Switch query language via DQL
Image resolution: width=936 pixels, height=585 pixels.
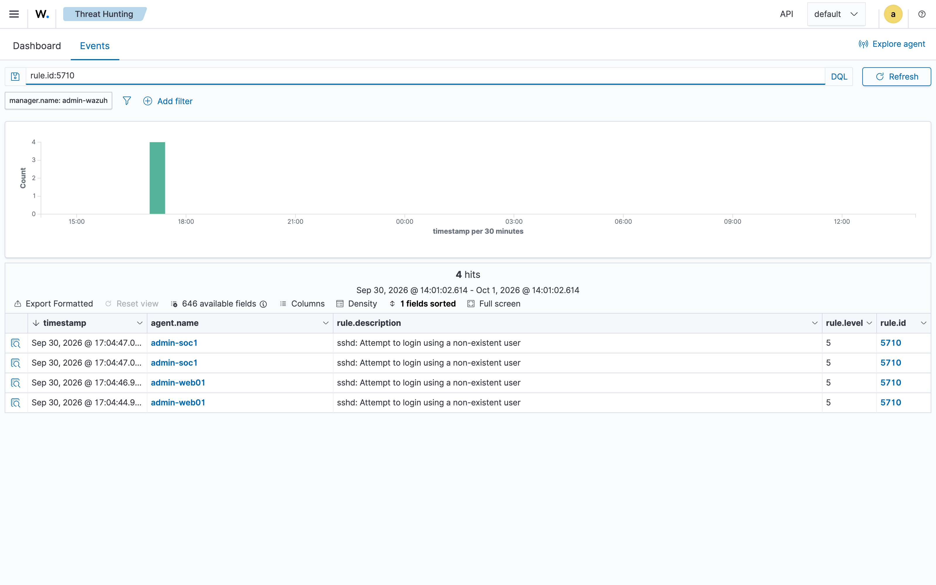click(x=839, y=77)
